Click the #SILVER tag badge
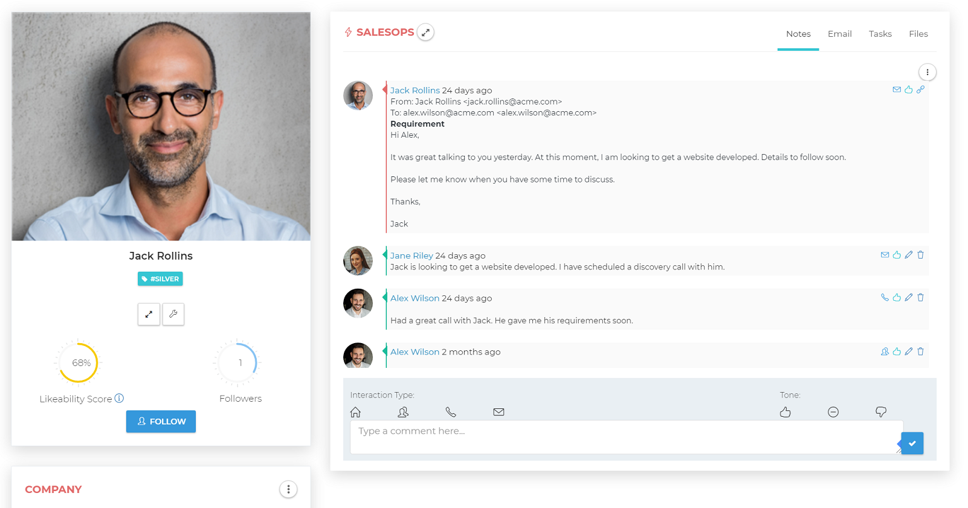Viewport: 968px width, 508px height. tap(160, 279)
